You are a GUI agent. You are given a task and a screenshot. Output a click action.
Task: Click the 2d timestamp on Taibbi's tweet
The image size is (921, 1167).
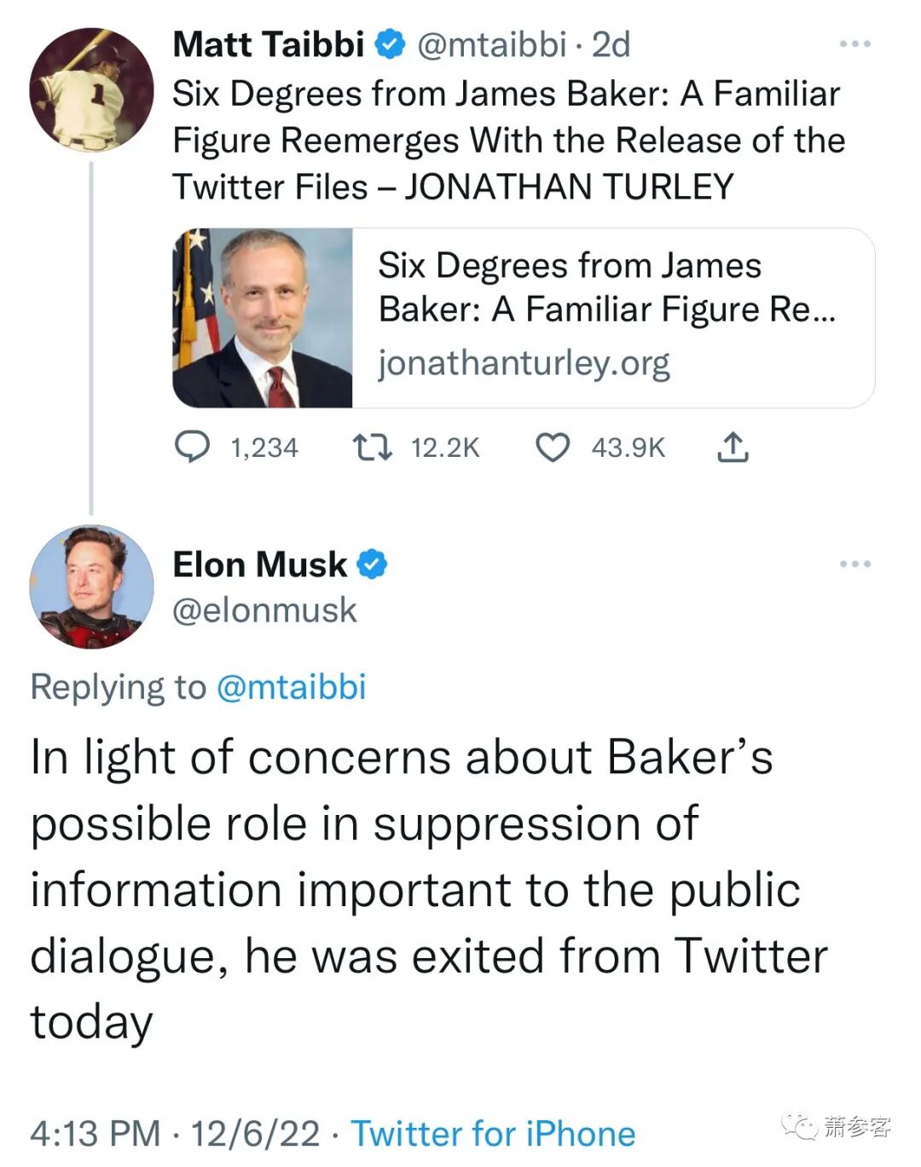coord(611,44)
